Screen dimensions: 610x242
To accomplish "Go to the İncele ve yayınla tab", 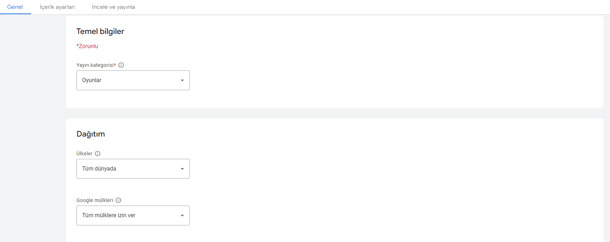I will click(x=113, y=7).
